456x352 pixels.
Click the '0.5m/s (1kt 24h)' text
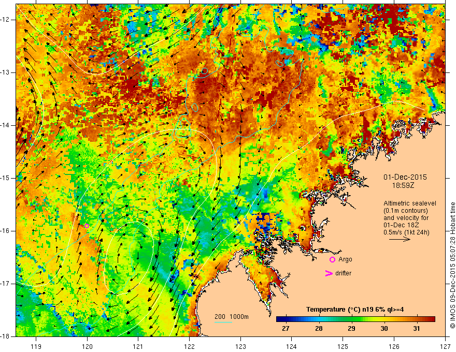[x=406, y=232]
